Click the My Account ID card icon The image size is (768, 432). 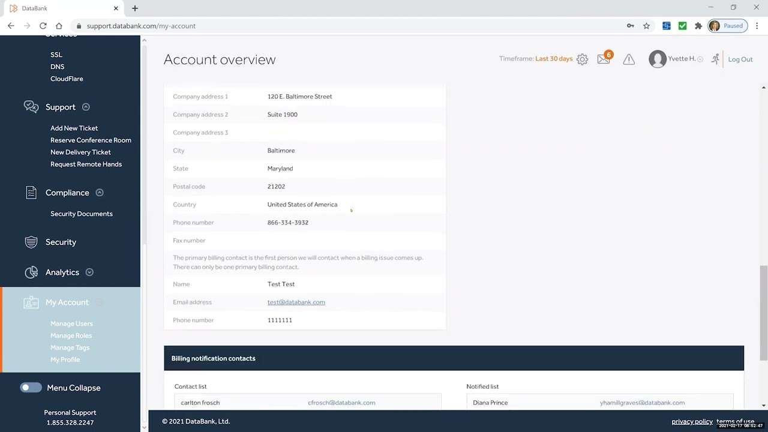(x=31, y=302)
